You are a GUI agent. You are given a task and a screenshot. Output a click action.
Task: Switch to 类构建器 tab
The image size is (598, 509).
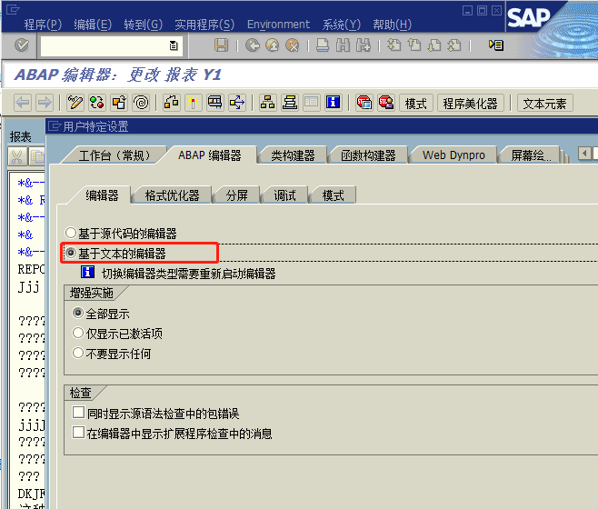pos(293,155)
